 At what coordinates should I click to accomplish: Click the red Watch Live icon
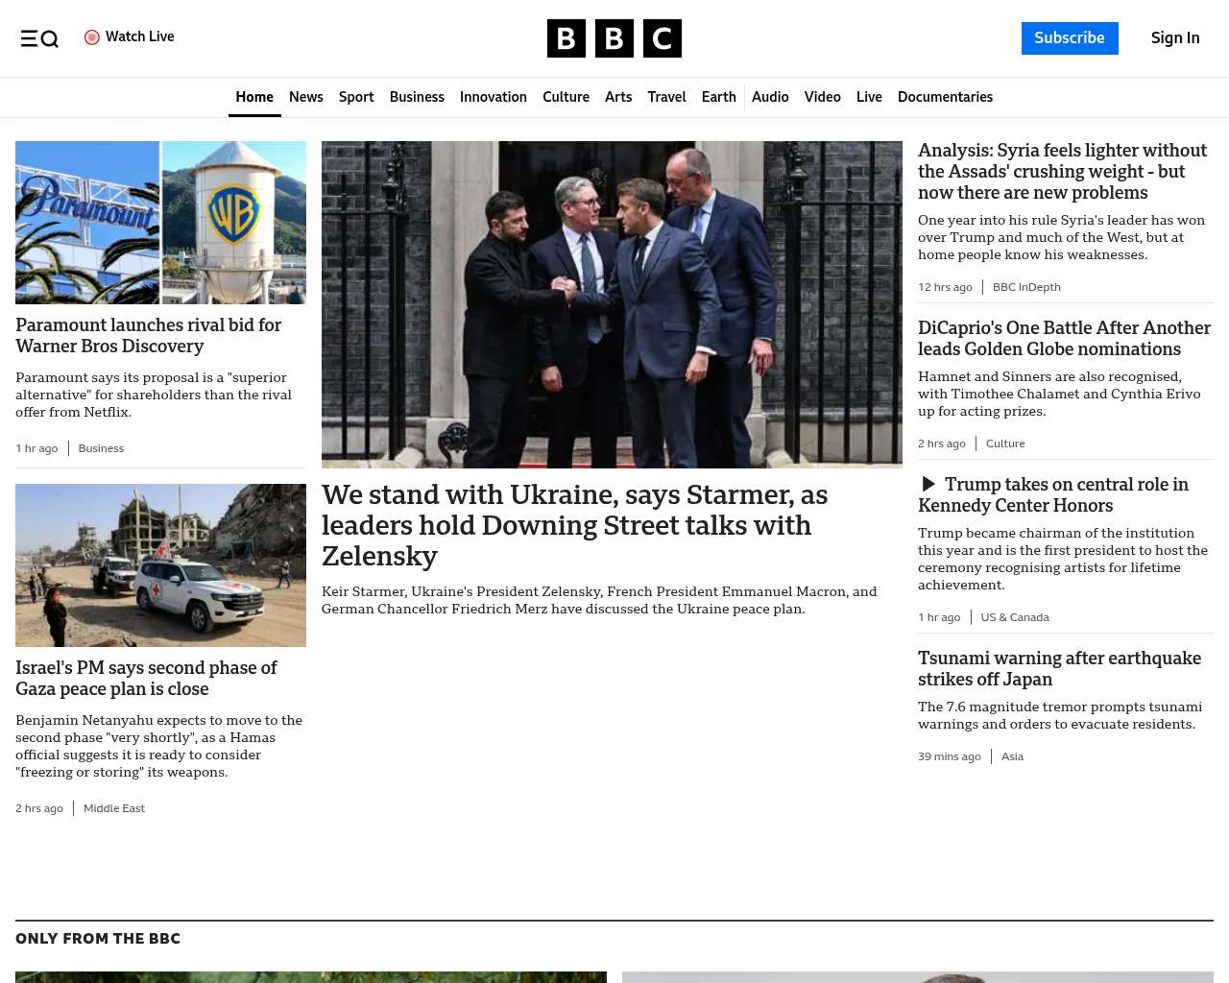coord(92,37)
